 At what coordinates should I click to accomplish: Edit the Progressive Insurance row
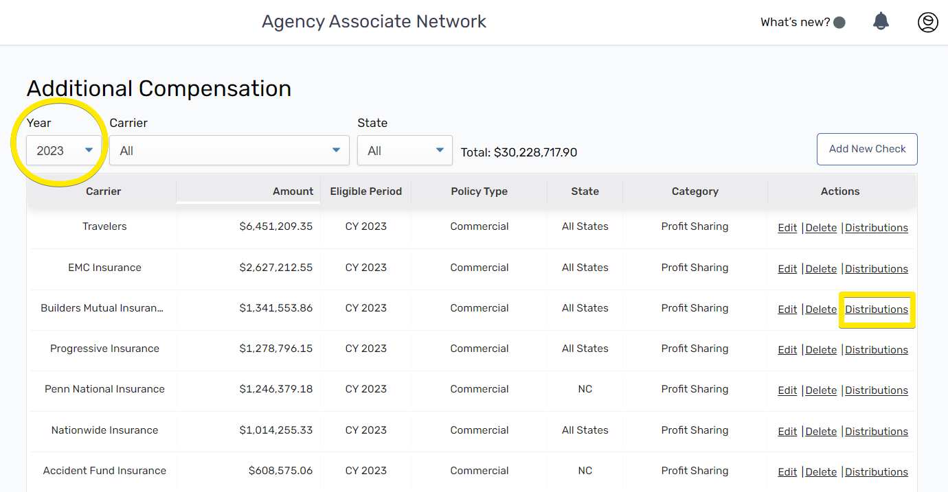pos(787,350)
